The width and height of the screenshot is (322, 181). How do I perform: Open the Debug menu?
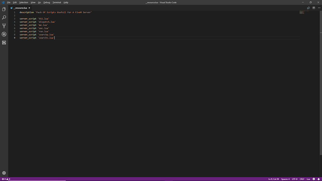[47, 2]
